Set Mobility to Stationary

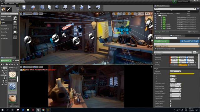pyautogui.click(x=183, y=65)
